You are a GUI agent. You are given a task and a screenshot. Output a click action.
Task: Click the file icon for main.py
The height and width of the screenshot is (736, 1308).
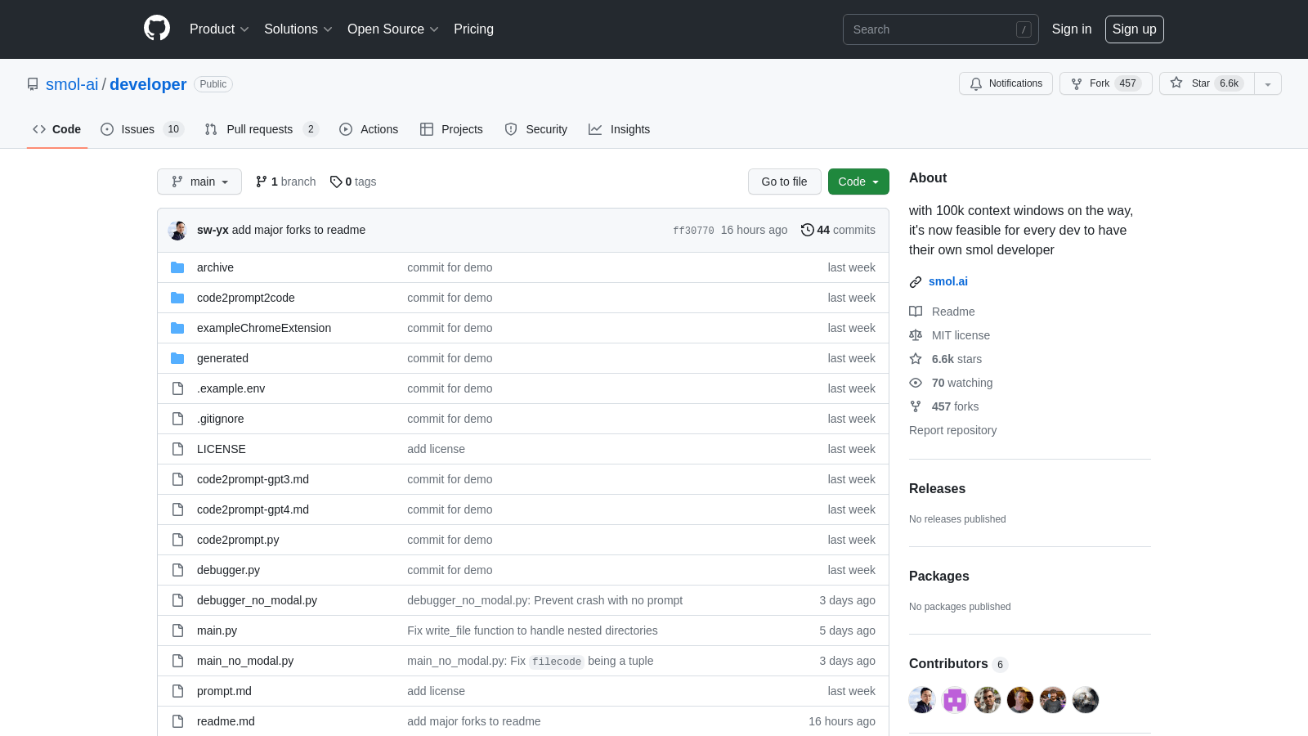(x=177, y=631)
